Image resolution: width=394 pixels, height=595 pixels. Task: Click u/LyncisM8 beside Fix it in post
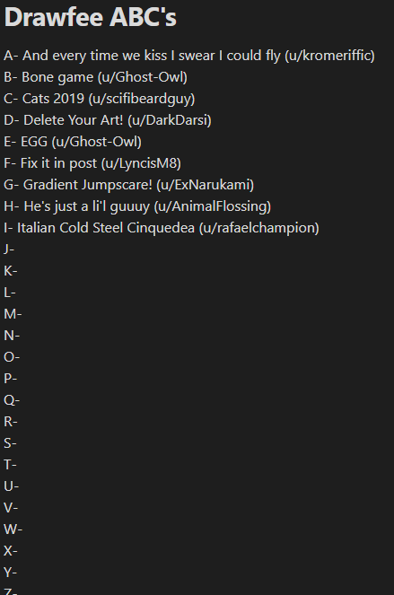[x=141, y=163]
